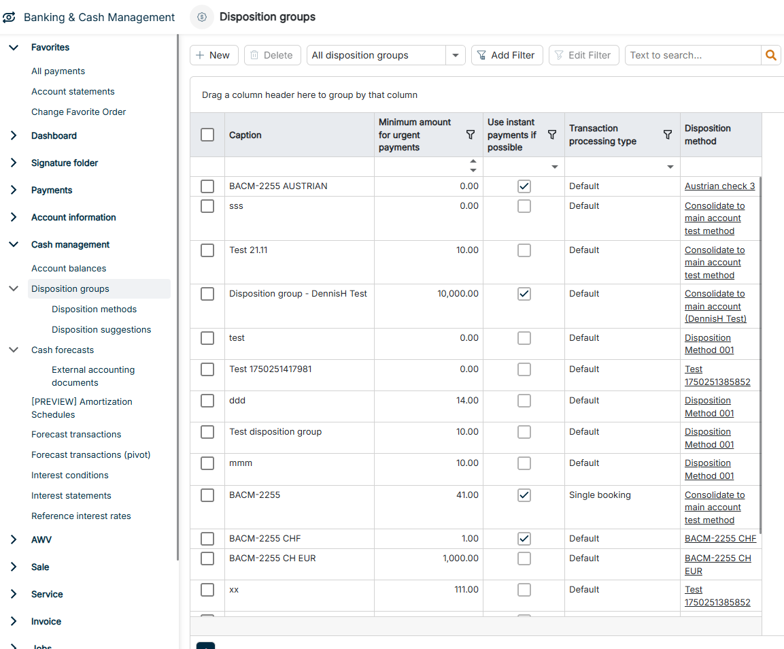Click the disabled Delete button
The height and width of the screenshot is (649, 784).
(x=272, y=55)
